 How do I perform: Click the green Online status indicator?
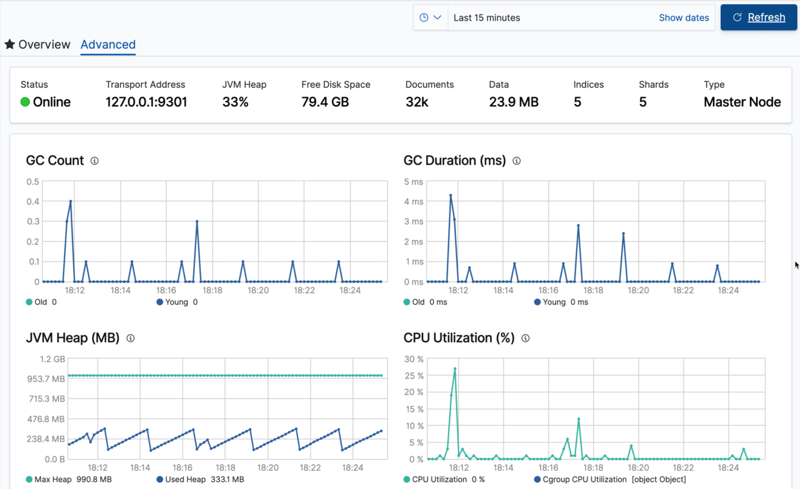click(25, 101)
